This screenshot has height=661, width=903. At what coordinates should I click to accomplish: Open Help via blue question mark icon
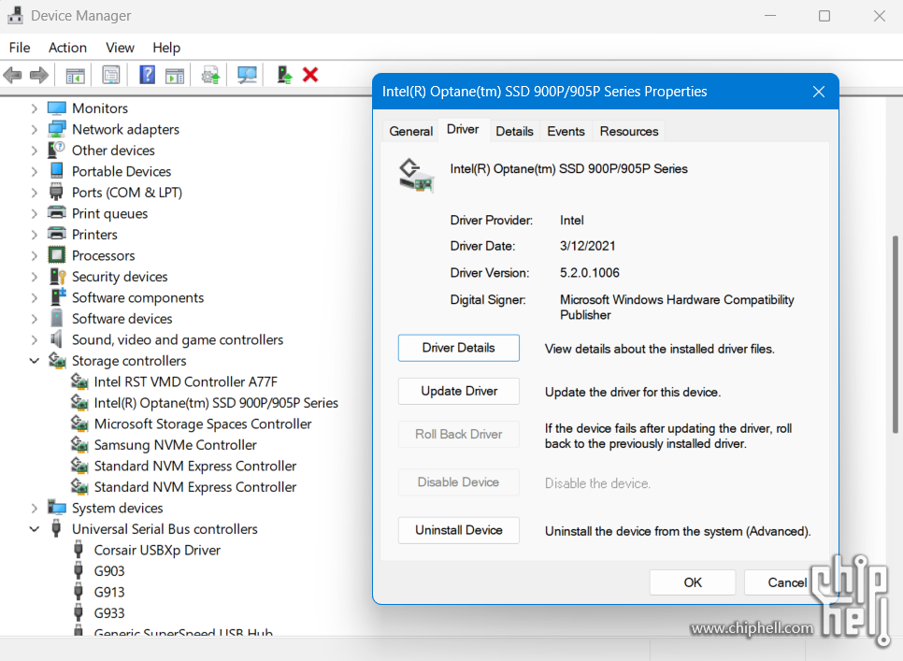click(147, 75)
